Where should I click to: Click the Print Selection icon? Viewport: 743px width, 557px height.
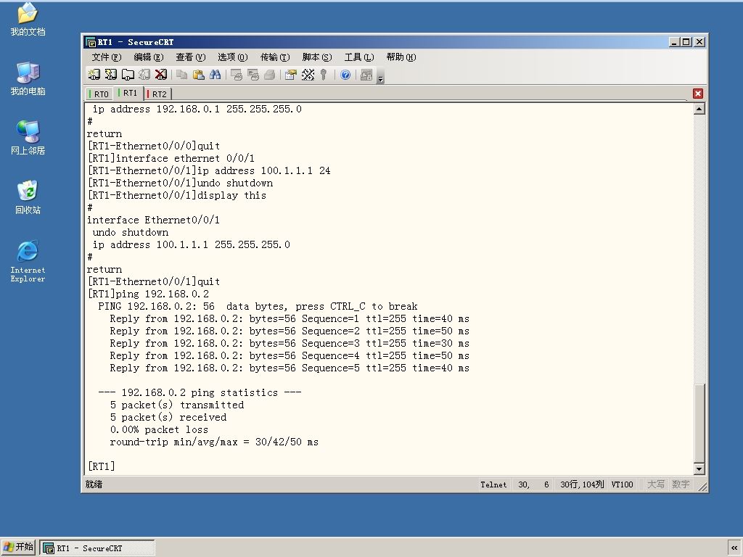click(253, 75)
